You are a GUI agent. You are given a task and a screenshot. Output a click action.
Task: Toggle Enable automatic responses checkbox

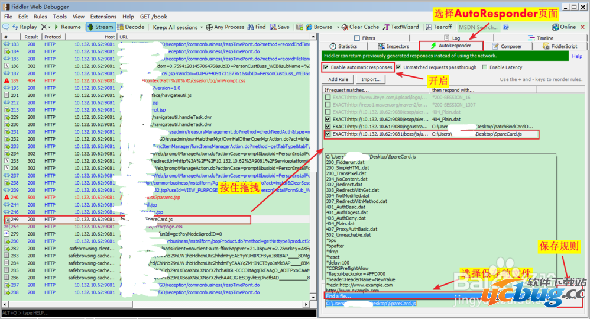pyautogui.click(x=326, y=67)
